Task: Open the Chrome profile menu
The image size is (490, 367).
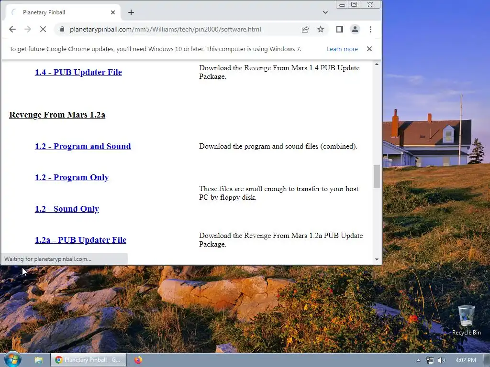Action: pyautogui.click(x=355, y=29)
